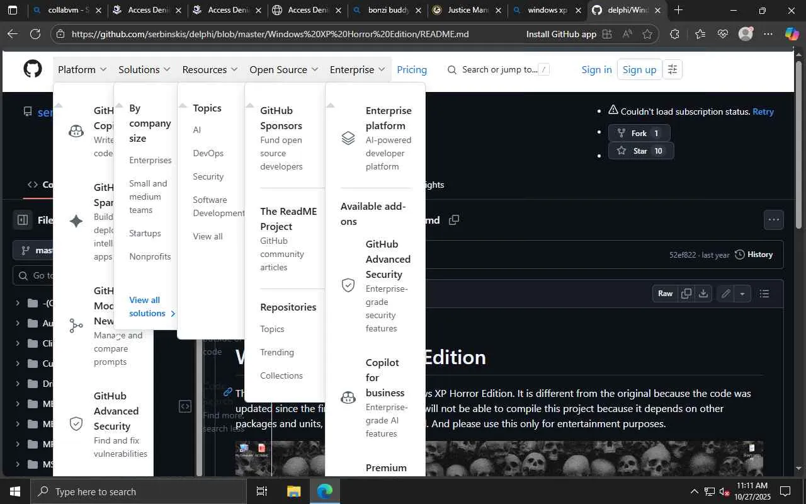Screen dimensions: 806x504
Task: Click the Sign in link
Action: click(597, 69)
